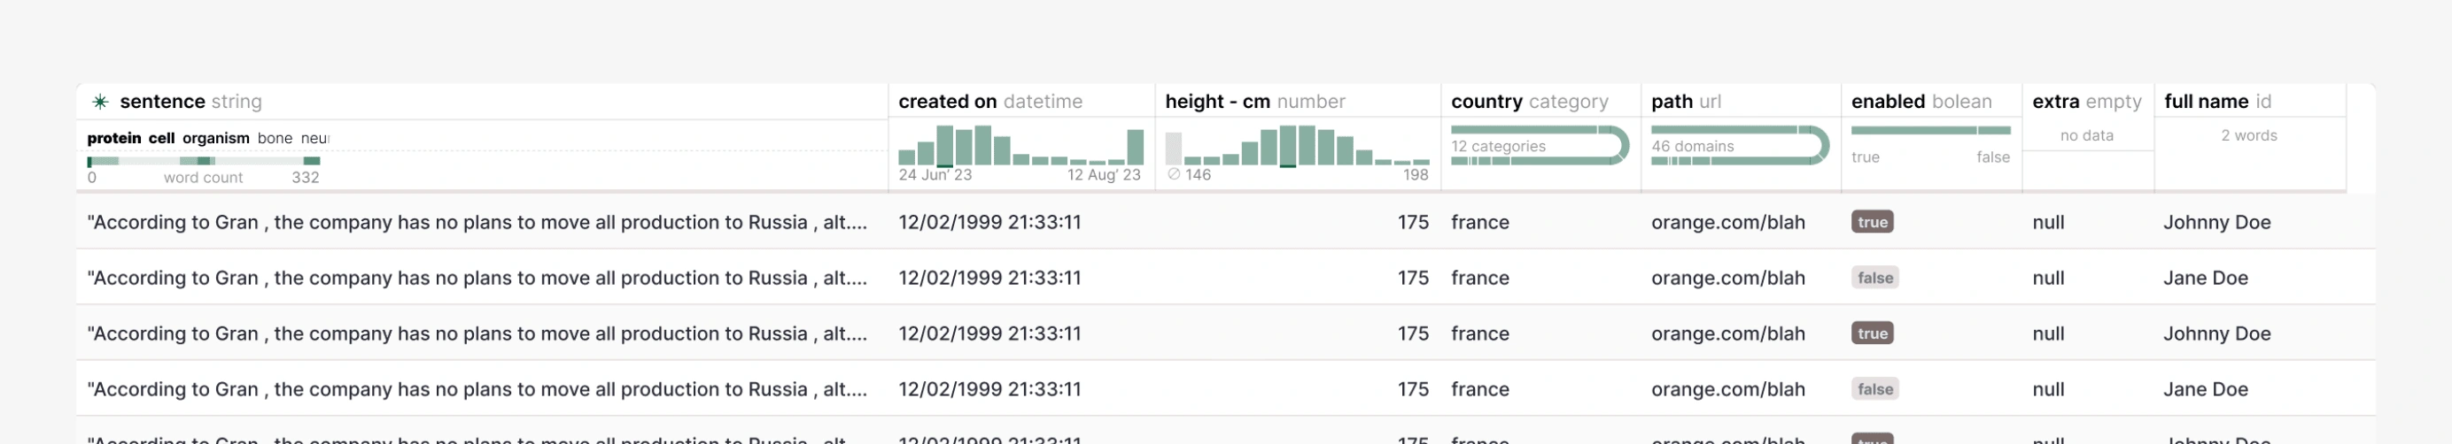Click the star icon beside sentence header
This screenshot has width=2452, height=444.
[100, 102]
